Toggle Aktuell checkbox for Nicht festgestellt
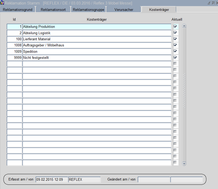218x189 pixels. tap(175, 58)
